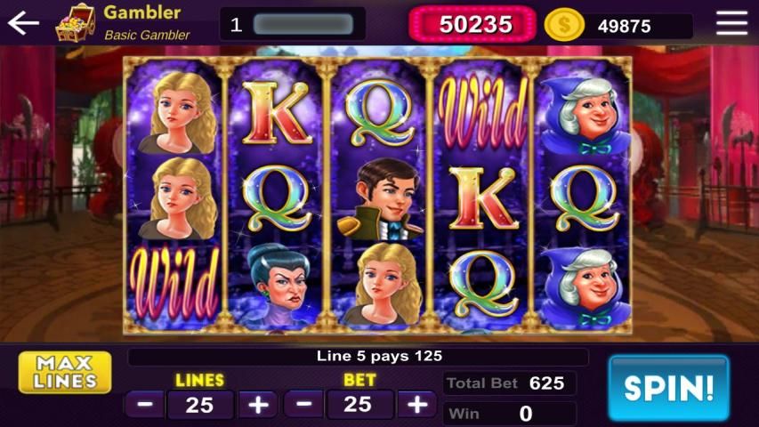Open the hamburger menu
This screenshot has height=427, width=759.
click(x=732, y=23)
